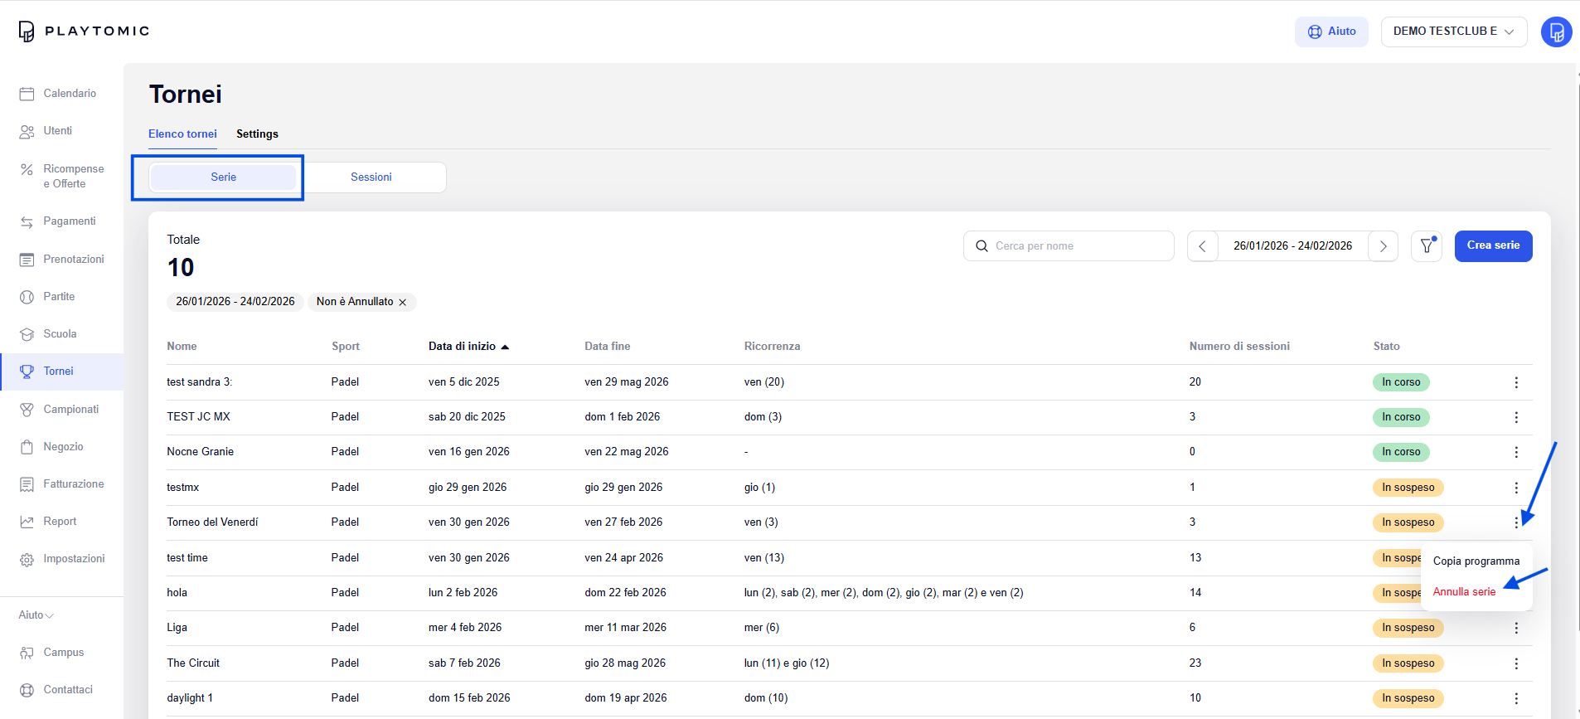Click the user profile avatar icon
This screenshot has height=719, width=1580.
pyautogui.click(x=1556, y=32)
